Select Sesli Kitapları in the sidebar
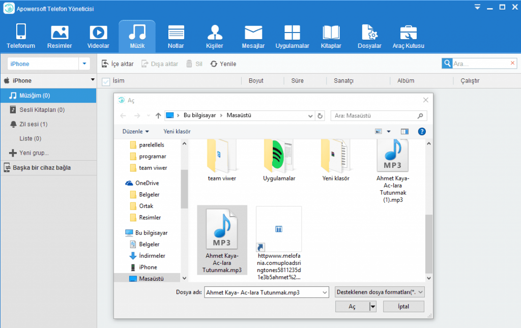Viewport: 521px width, 328px height. (x=42, y=110)
